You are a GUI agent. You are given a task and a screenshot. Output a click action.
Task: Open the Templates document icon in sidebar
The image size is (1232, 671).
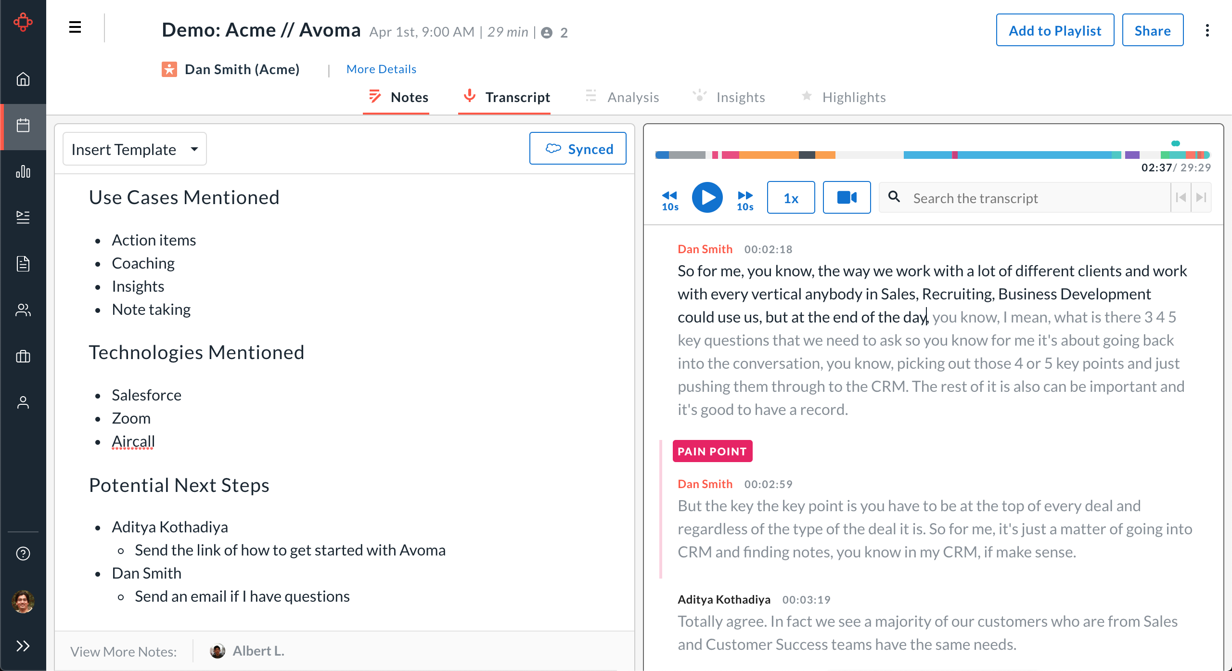point(23,264)
